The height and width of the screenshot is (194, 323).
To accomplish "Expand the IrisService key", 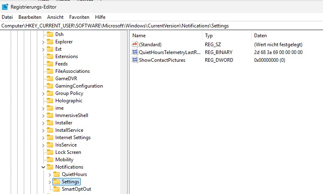I will coord(43,145).
